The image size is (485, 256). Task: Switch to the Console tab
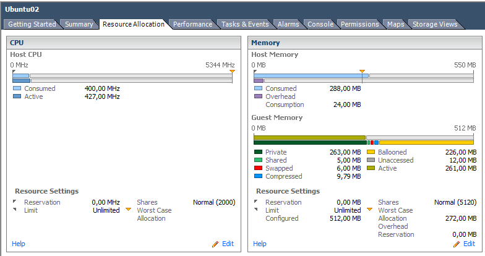click(320, 24)
